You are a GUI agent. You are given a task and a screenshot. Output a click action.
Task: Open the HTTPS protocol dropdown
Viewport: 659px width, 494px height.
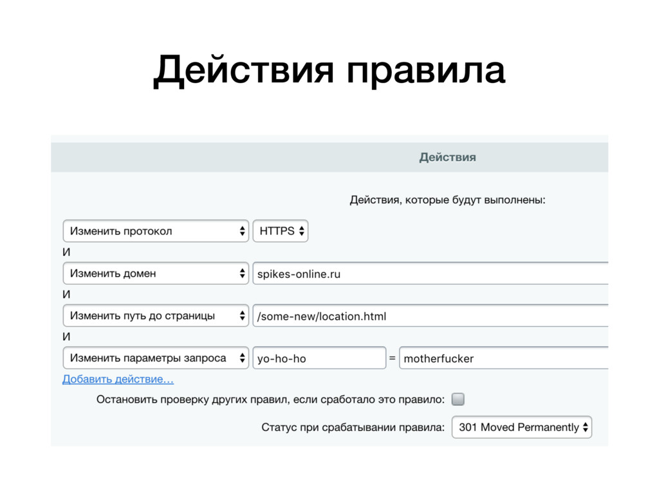tap(281, 231)
